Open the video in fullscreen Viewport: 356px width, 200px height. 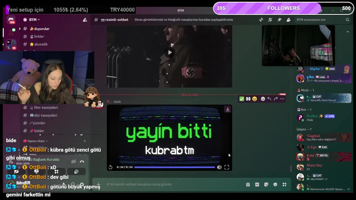227,167
